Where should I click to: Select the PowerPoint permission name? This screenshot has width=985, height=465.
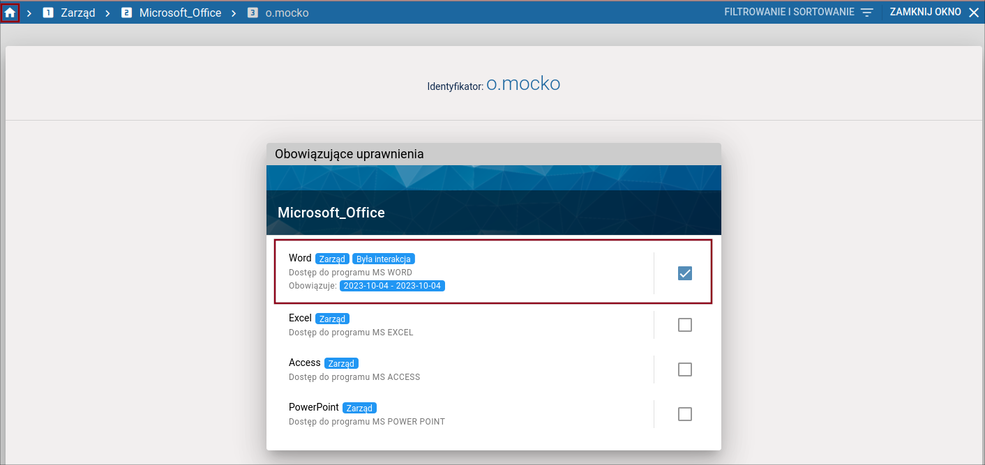coord(314,407)
